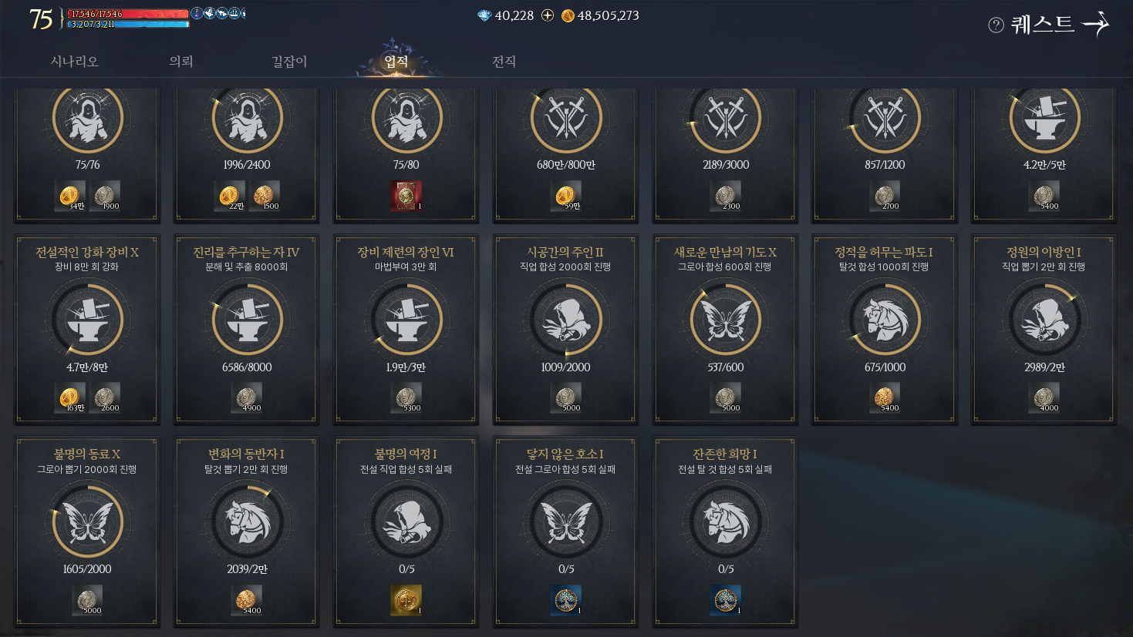
Task: Click the blue tree reward in 닿지 않은 호소 I
Action: click(x=565, y=600)
